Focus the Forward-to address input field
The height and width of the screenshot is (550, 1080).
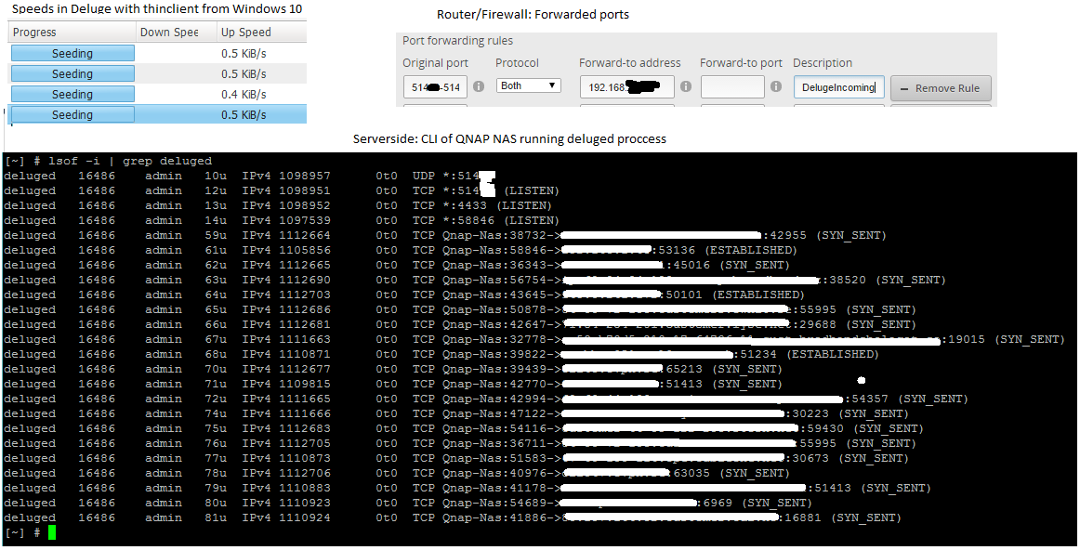(x=626, y=87)
